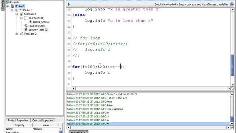Viewport: 236px width, 133px height.
Task: Select Load Tests (0) item
Action: click(37, 26)
